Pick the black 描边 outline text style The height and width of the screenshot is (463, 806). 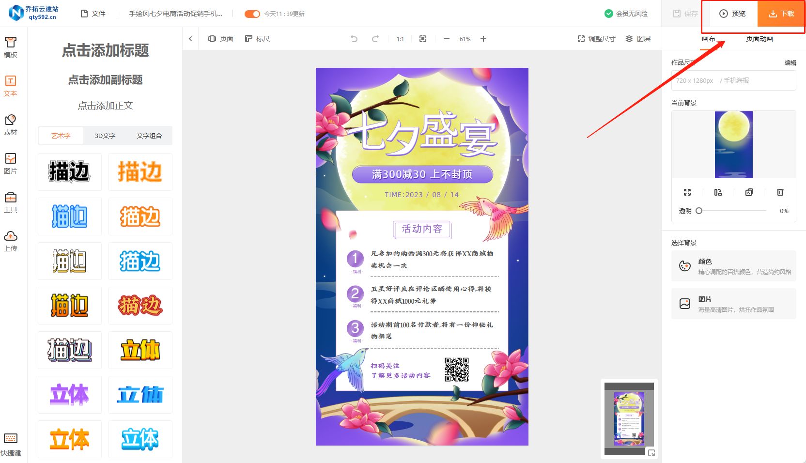70,172
